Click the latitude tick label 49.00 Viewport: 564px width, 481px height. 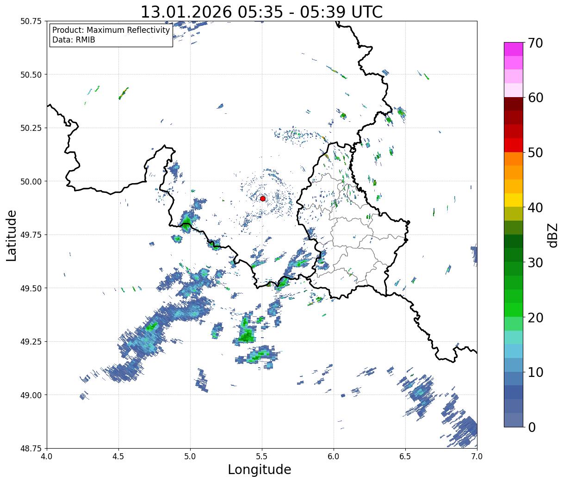tap(31, 395)
